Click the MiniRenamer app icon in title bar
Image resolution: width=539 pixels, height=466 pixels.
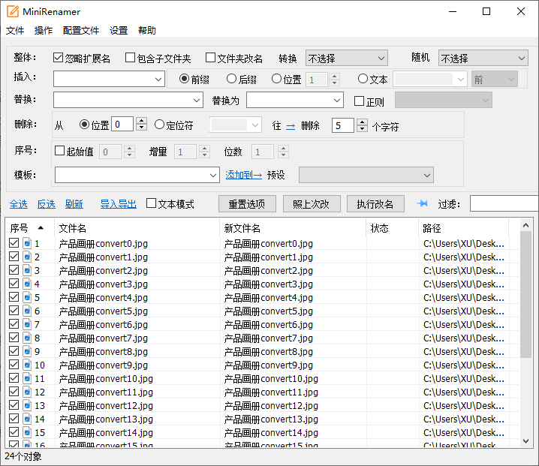(13, 11)
